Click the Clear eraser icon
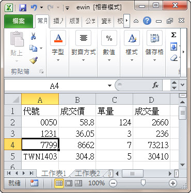The height and width of the screenshot is (193, 191). pyautogui.click(x=174, y=58)
